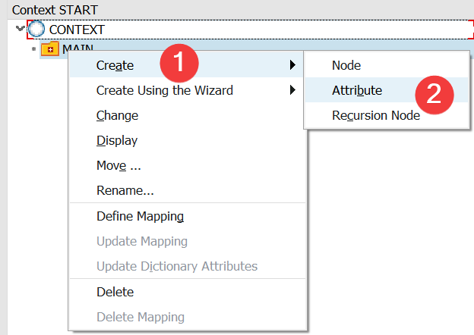Choose Define Mapping menu entry
This screenshot has width=474, height=335.
tap(141, 216)
